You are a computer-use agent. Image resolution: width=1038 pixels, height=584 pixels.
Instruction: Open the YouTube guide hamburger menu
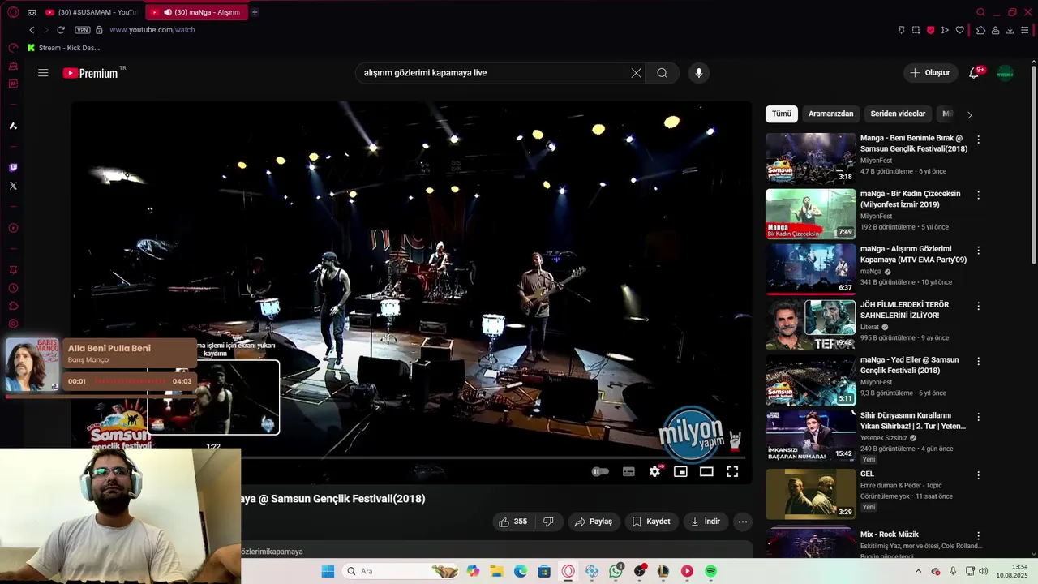[x=43, y=73]
